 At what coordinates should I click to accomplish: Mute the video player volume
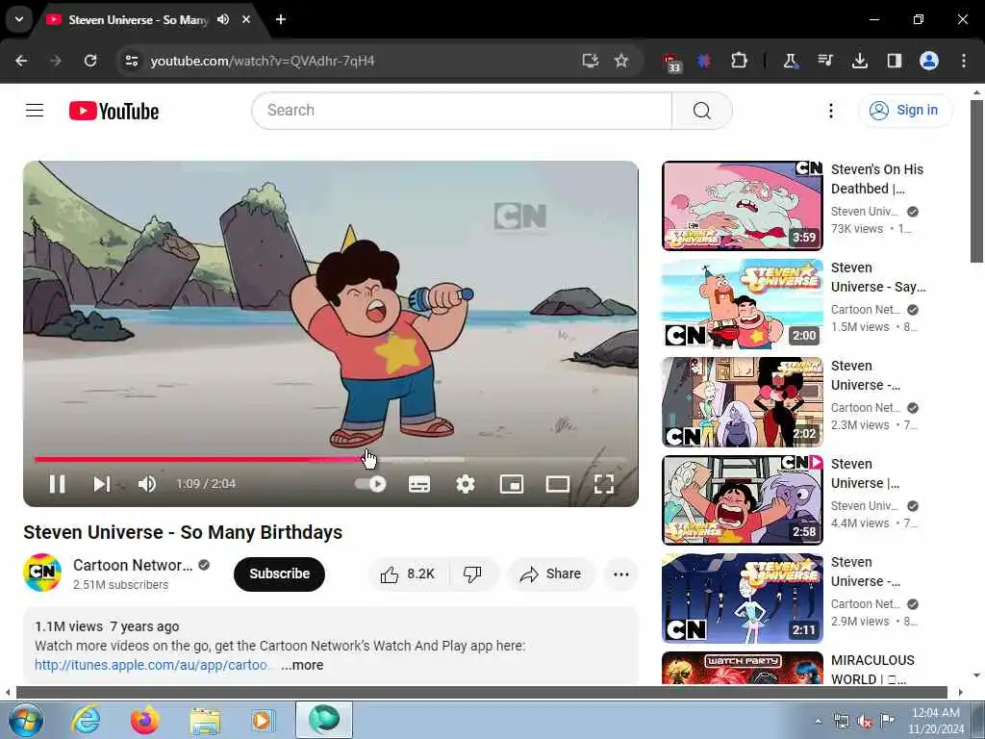(147, 484)
